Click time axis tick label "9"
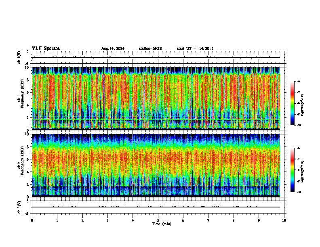Image resolution: width=320 pixels, height=247 pixels. click(259, 220)
